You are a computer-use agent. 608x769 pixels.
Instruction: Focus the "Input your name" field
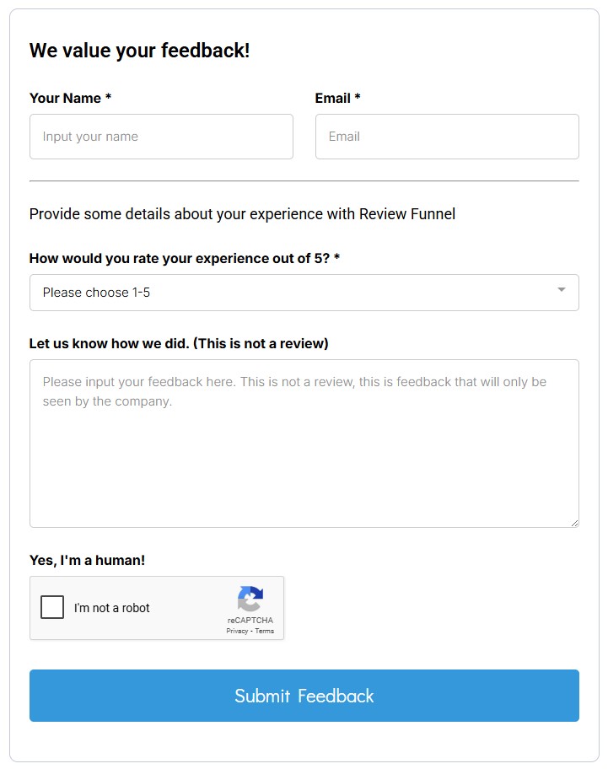[161, 137]
